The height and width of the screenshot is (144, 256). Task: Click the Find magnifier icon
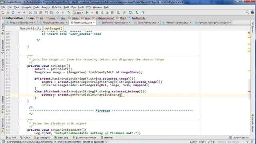coord(47,12)
